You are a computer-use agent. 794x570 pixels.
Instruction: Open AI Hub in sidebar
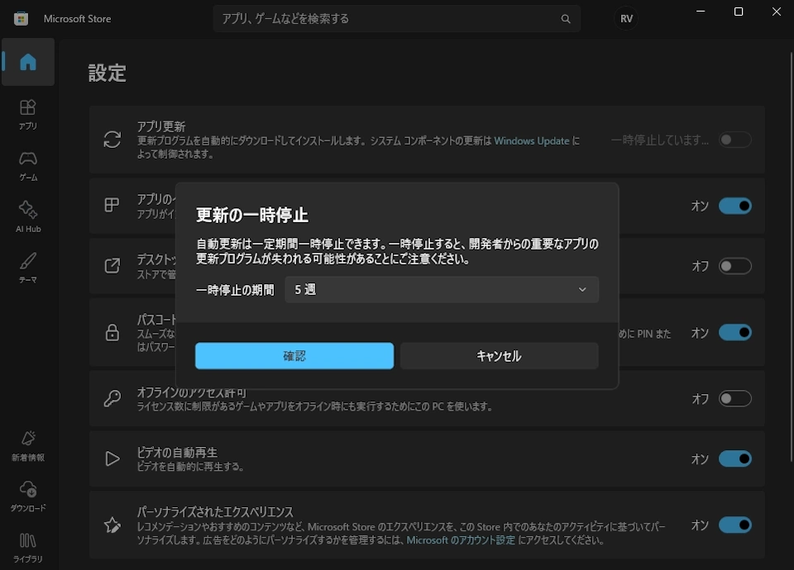(x=28, y=216)
